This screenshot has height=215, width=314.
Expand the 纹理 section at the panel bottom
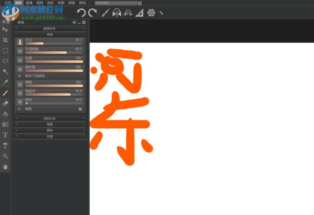tap(50, 136)
